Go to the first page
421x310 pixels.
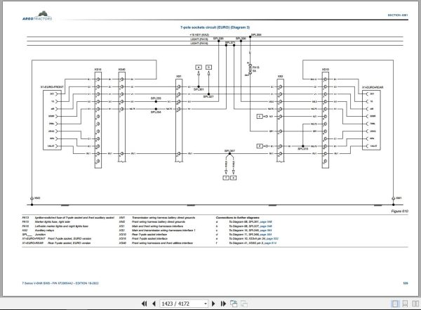pyautogui.click(x=144, y=304)
